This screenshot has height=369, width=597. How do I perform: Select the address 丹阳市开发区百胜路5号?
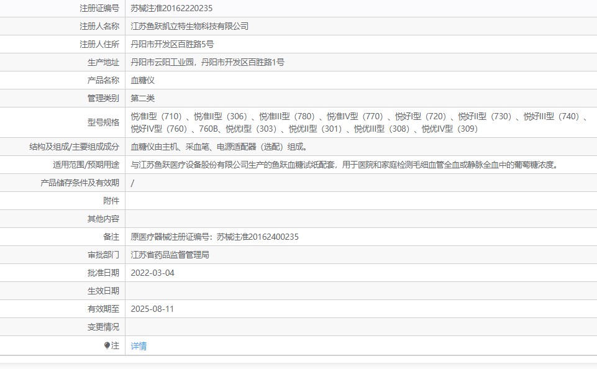pyautogui.click(x=172, y=44)
